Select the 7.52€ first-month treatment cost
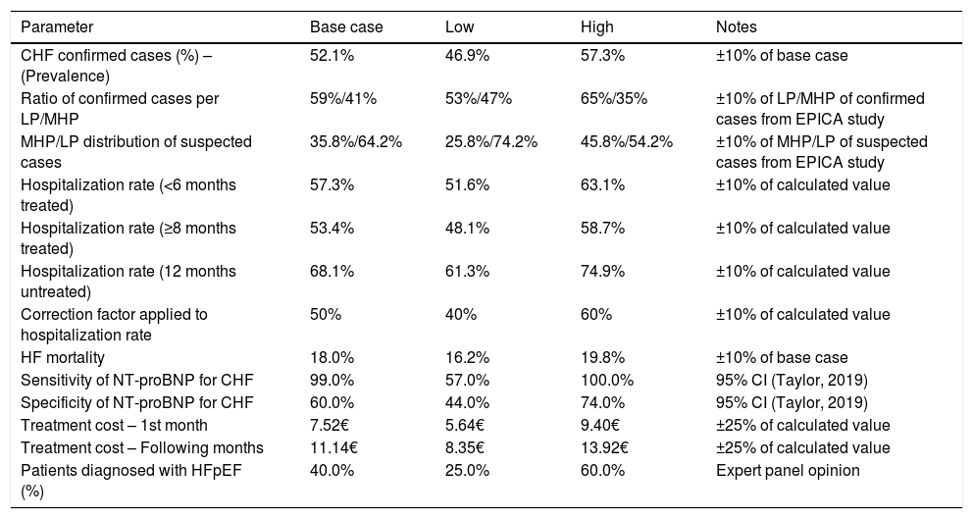The height and width of the screenshot is (519, 973). pos(330,423)
